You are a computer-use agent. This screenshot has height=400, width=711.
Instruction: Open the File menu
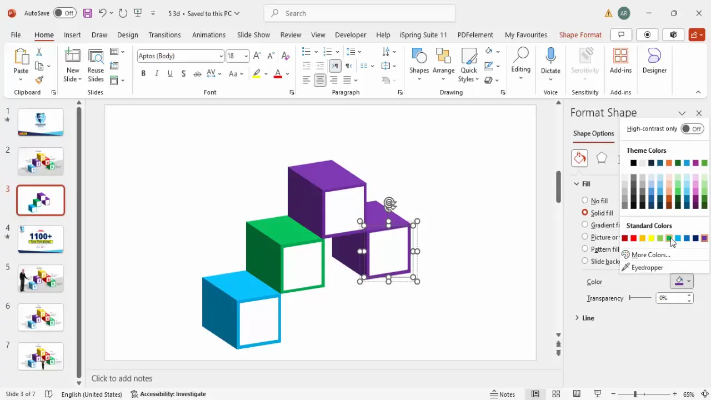[x=16, y=34]
